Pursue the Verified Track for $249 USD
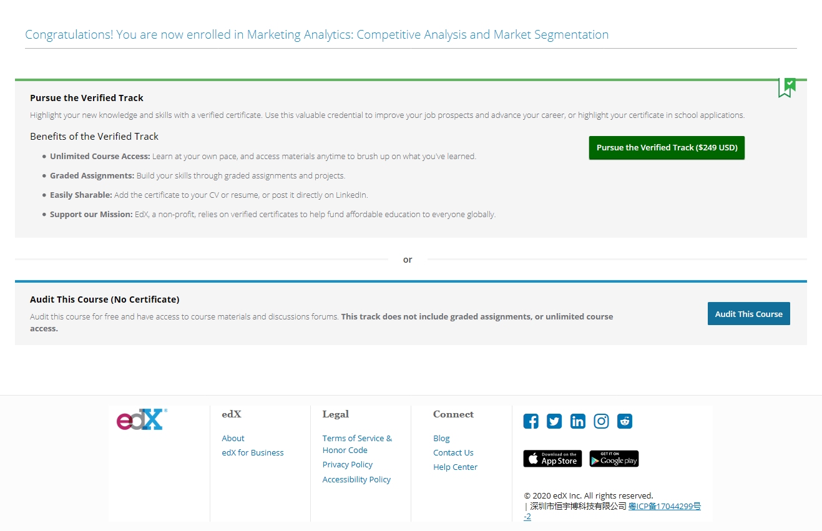Image resolution: width=822 pixels, height=531 pixels. click(667, 148)
